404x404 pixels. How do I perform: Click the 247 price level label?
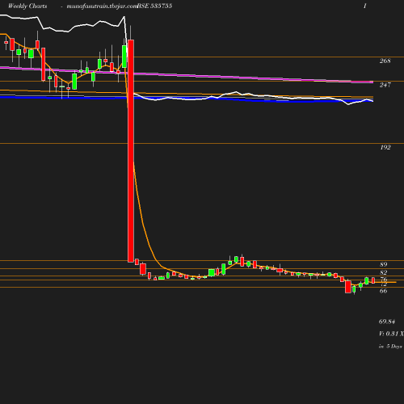point(385,85)
